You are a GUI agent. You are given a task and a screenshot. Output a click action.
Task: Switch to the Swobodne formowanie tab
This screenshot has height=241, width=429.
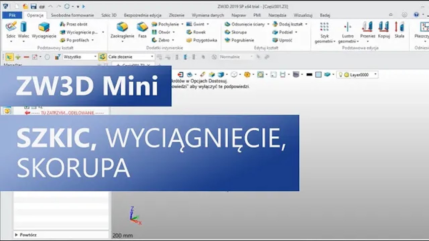72,15
